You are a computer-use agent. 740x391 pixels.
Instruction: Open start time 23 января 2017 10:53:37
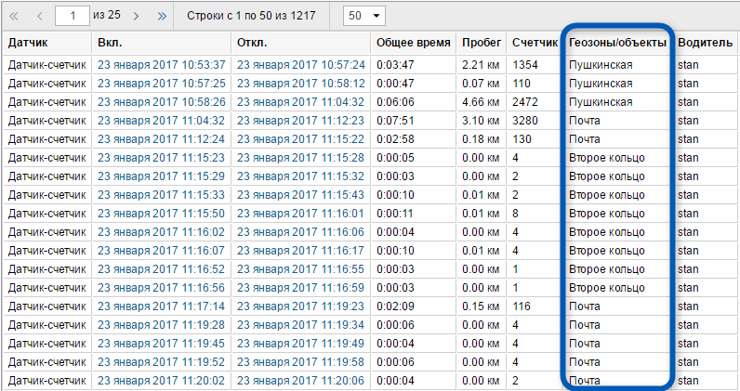pos(162,65)
